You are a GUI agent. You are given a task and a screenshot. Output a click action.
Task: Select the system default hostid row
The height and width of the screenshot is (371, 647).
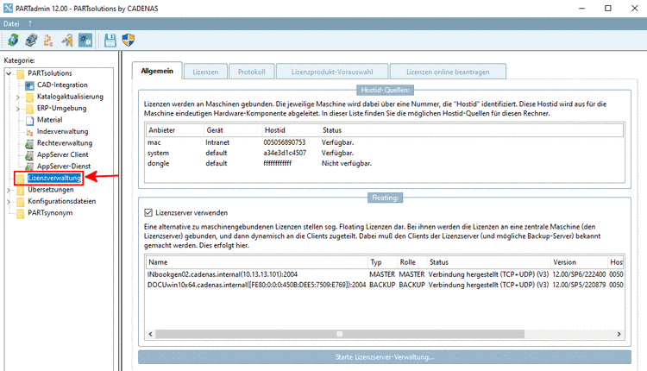385,153
